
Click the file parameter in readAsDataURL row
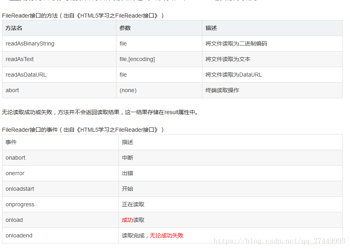click(x=159, y=75)
